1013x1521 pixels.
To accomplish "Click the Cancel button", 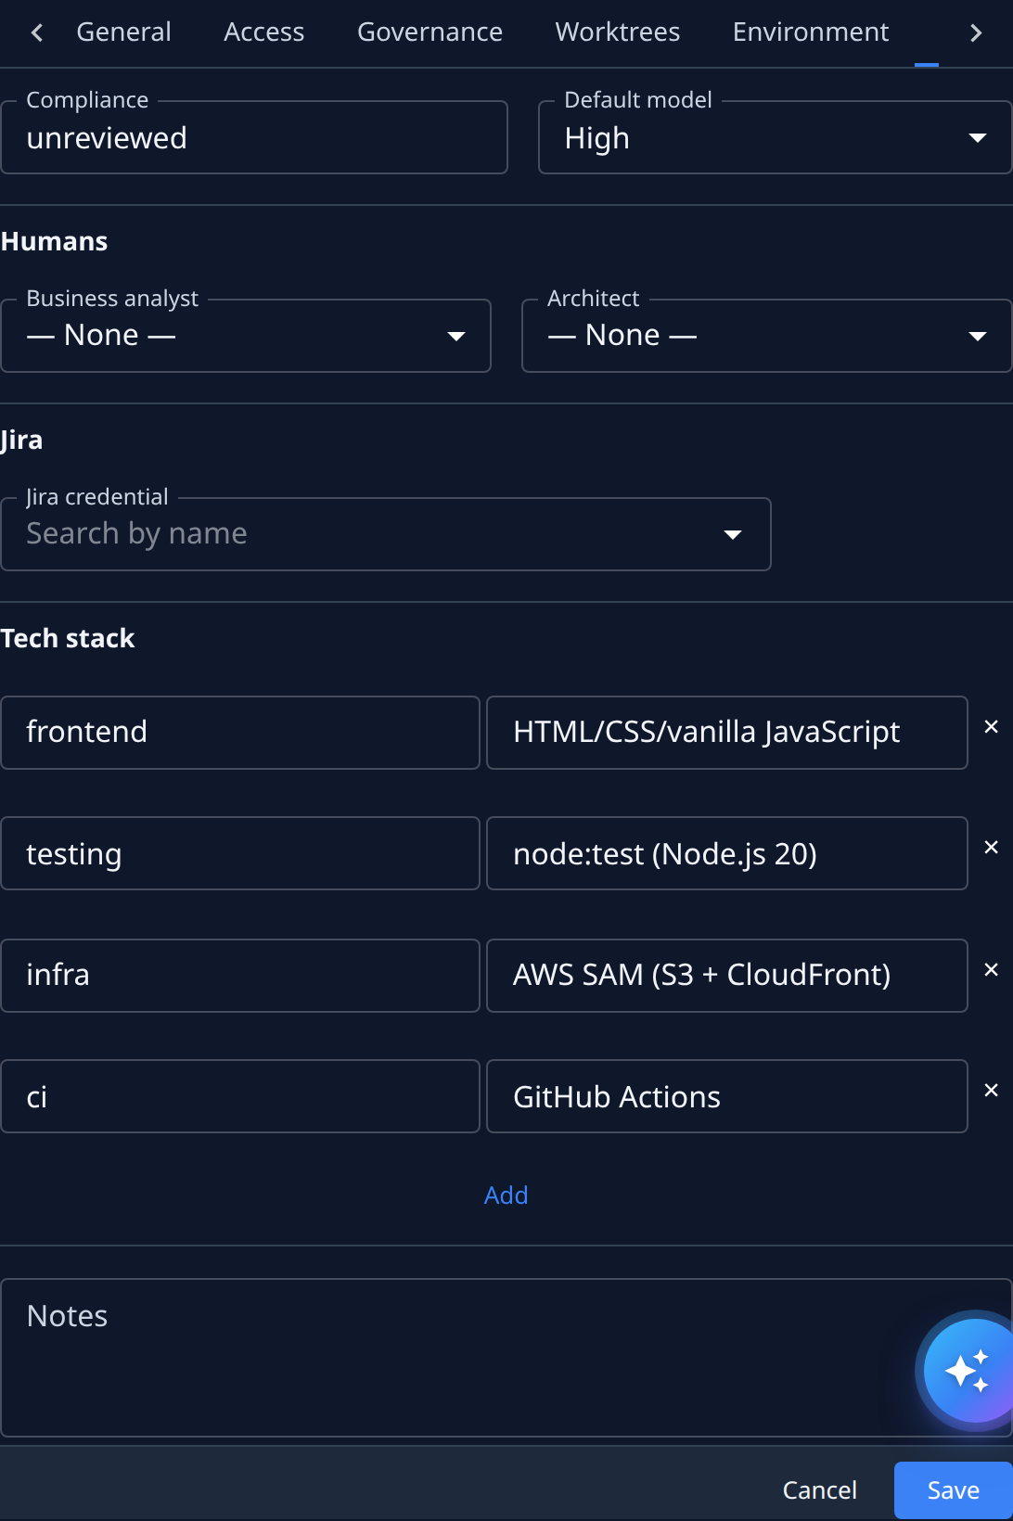I will click(820, 1490).
